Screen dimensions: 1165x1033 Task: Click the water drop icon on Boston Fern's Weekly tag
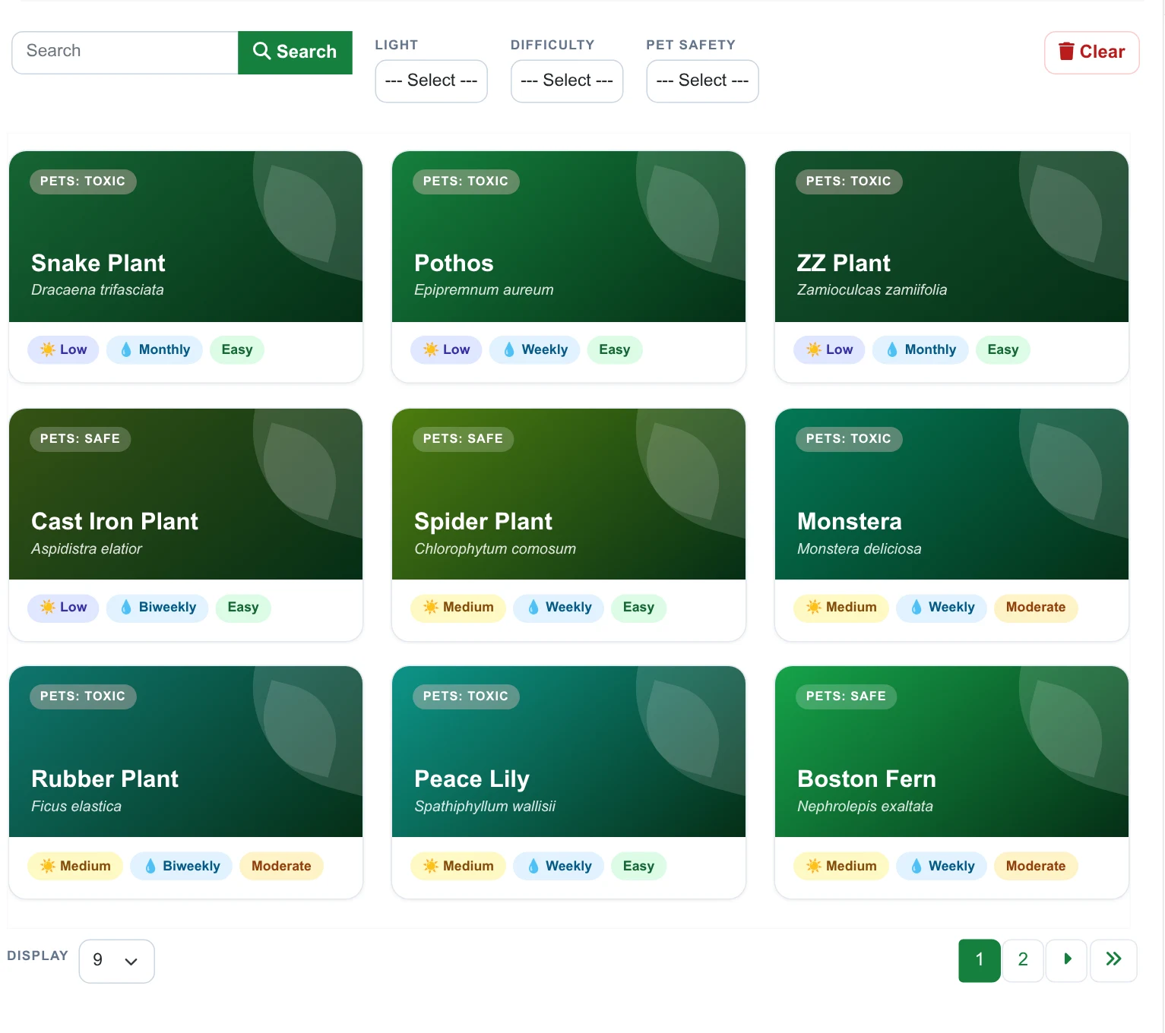(916, 866)
